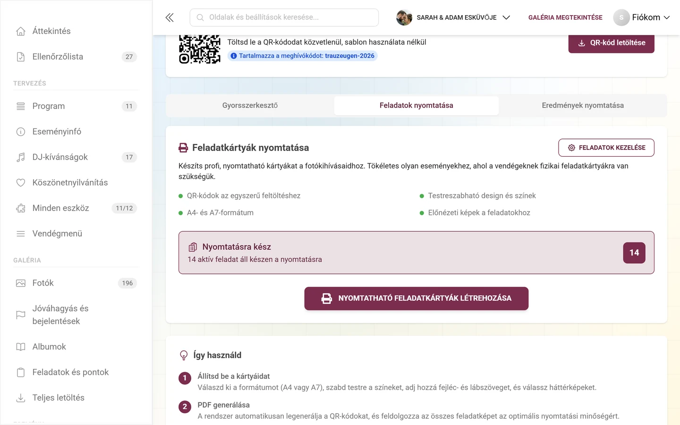Click the Fotók 196 count badge
Viewport: 680px width, 425px height.
point(127,283)
